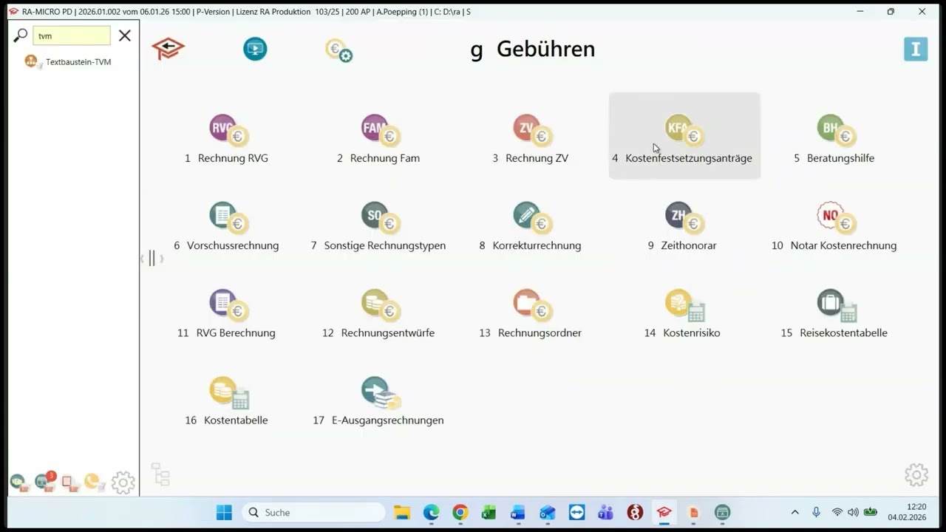This screenshot has height=532, width=946.
Task: Open Notar Kostenrechnung module
Action: click(834, 226)
